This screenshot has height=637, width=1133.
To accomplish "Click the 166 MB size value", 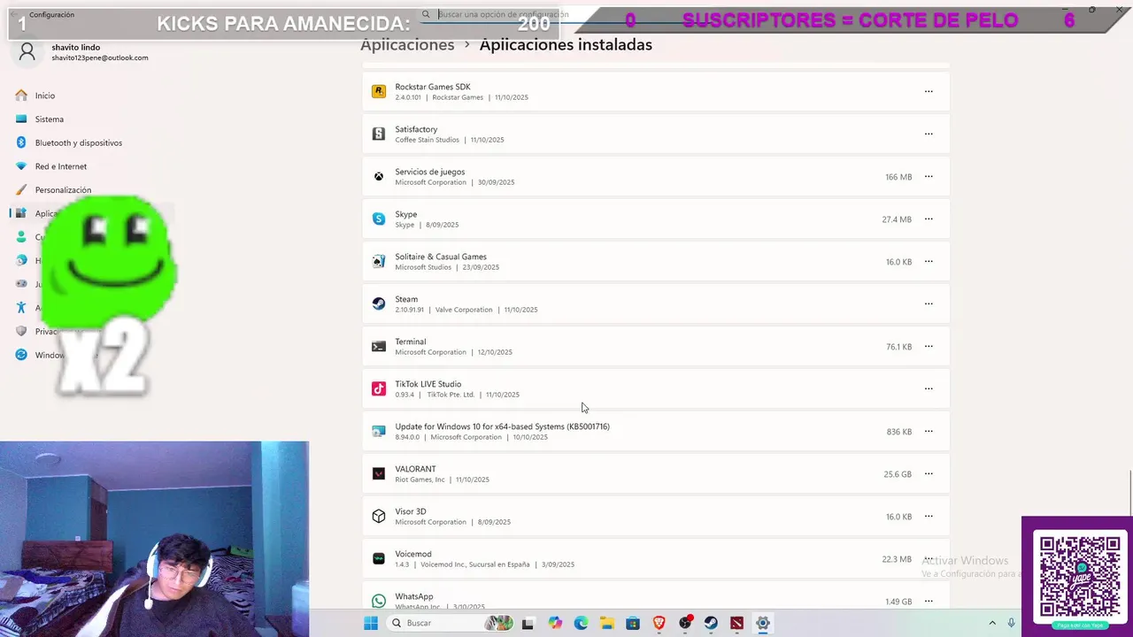I will pos(898,177).
